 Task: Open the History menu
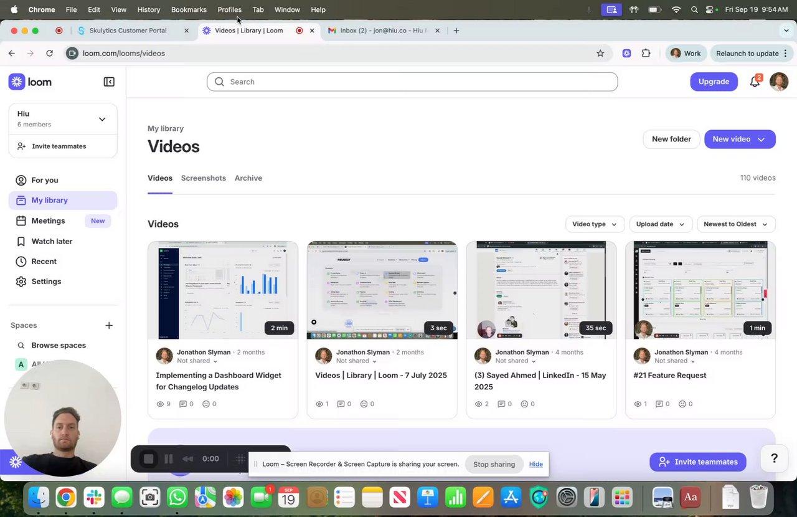pyautogui.click(x=148, y=9)
